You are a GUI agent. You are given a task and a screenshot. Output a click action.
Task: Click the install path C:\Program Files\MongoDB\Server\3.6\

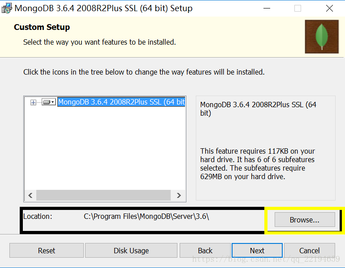[x=146, y=217]
